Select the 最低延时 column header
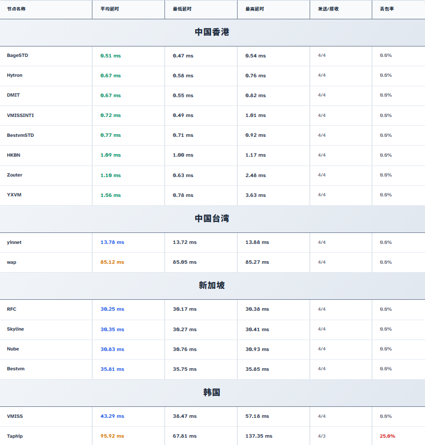425x445 pixels. coord(182,9)
